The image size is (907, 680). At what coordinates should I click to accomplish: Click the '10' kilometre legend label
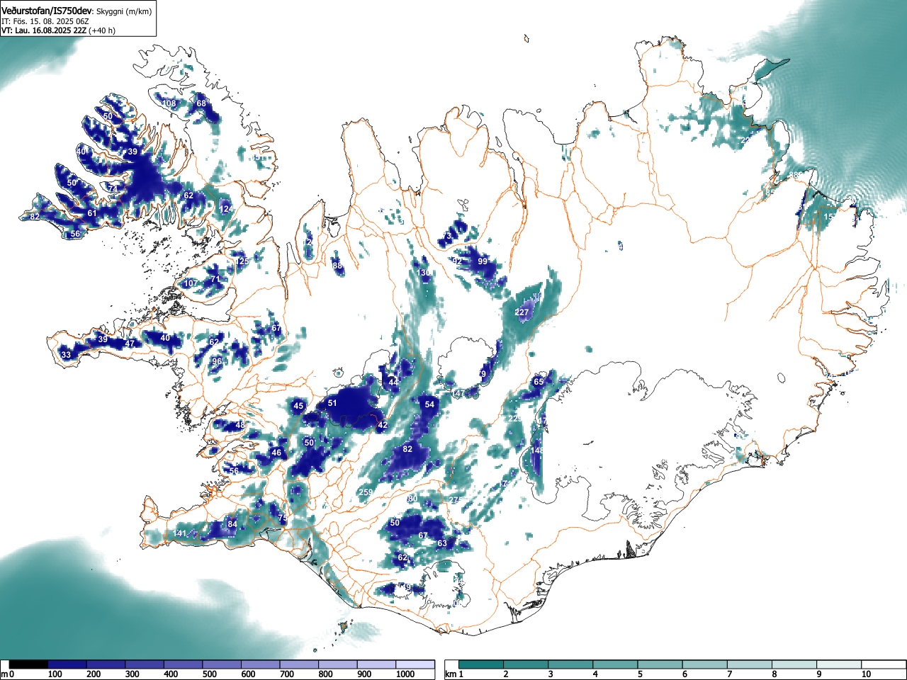pos(865,674)
